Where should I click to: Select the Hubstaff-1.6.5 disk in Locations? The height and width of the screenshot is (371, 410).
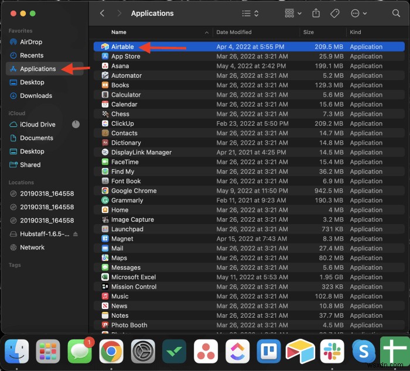coord(45,234)
